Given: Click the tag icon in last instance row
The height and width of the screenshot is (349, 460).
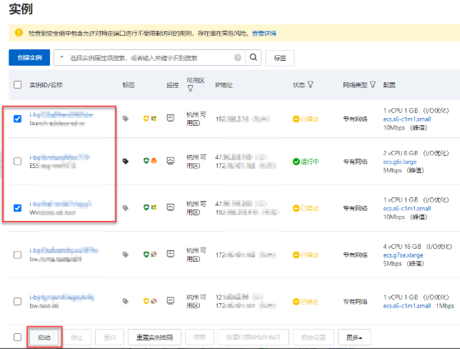Looking at the screenshot, I should (x=126, y=298).
